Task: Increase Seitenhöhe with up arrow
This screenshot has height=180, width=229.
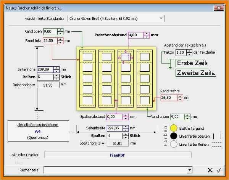Action: click(56, 68)
